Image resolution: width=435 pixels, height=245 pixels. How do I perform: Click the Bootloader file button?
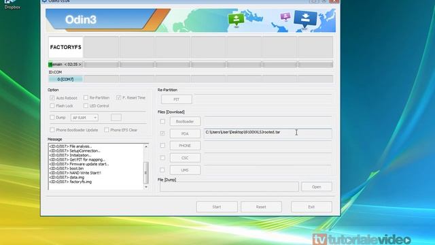point(185,121)
